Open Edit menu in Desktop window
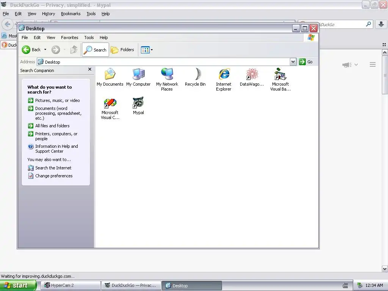This screenshot has height=291, width=388. point(37,38)
